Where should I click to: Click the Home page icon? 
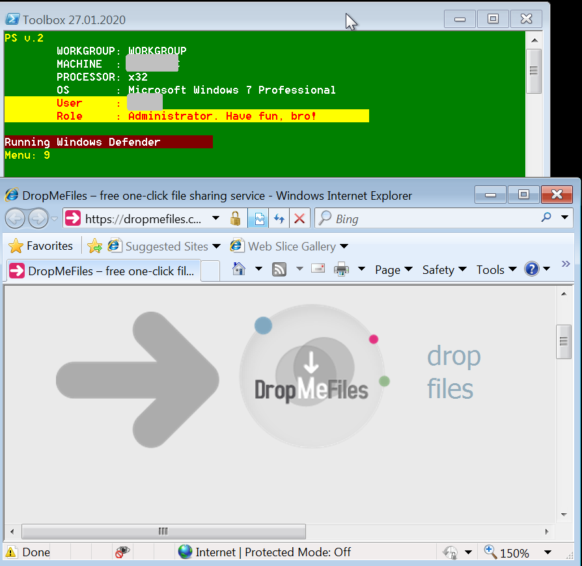[239, 269]
